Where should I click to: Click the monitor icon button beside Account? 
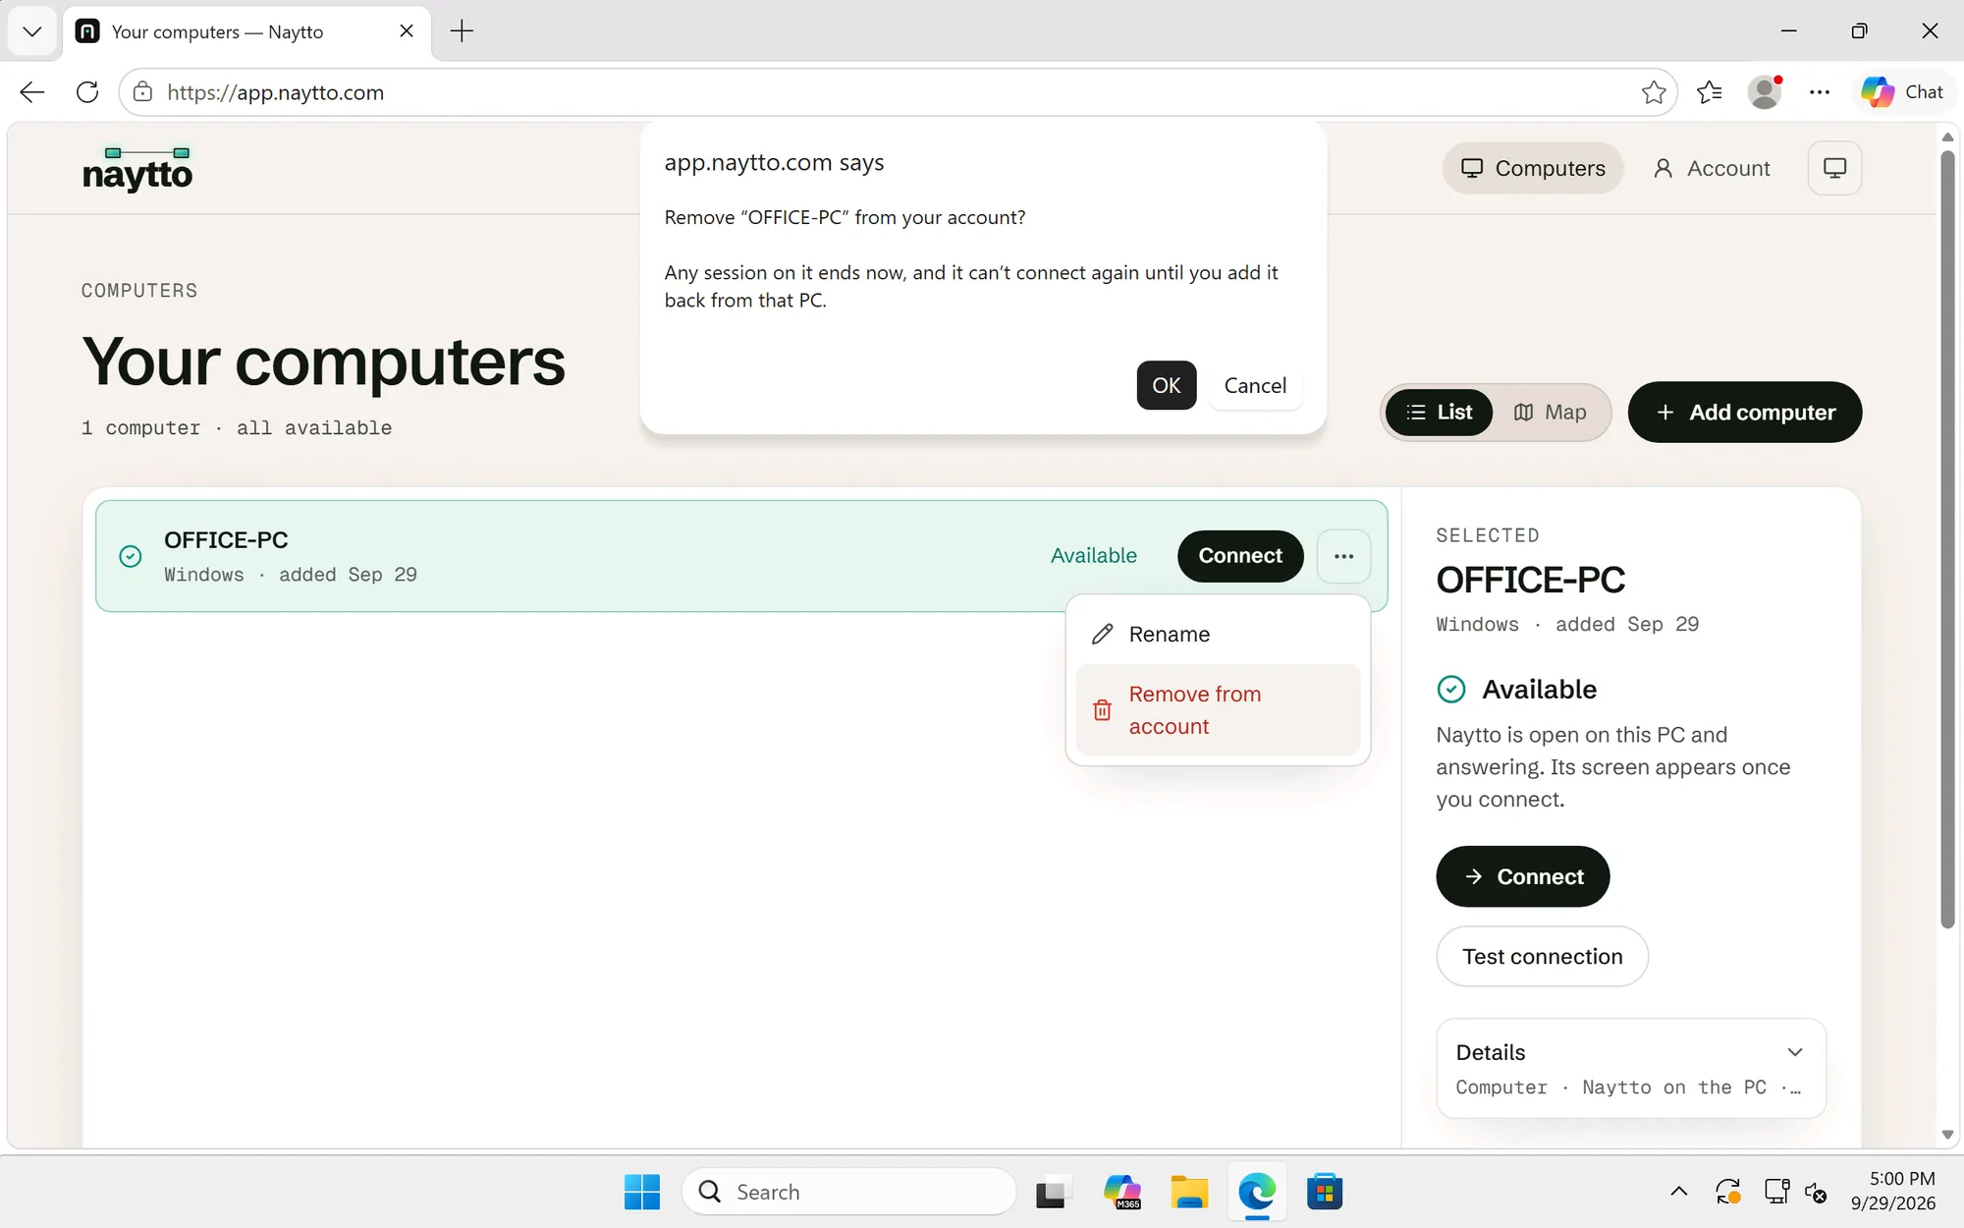pyautogui.click(x=1834, y=168)
